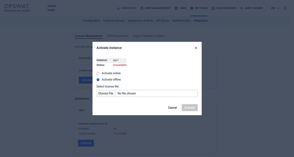This screenshot has height=157, width=294.
Task: Click the Jobs stack icon
Action: coord(176,8)
